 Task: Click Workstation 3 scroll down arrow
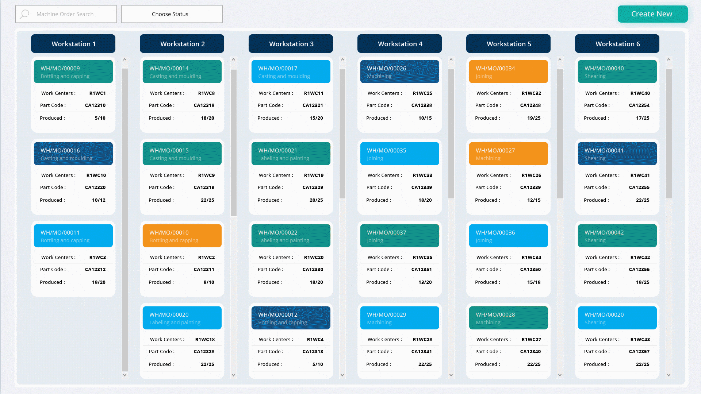tap(342, 375)
